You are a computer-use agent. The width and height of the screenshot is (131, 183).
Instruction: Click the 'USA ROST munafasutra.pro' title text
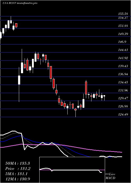point(20,3)
